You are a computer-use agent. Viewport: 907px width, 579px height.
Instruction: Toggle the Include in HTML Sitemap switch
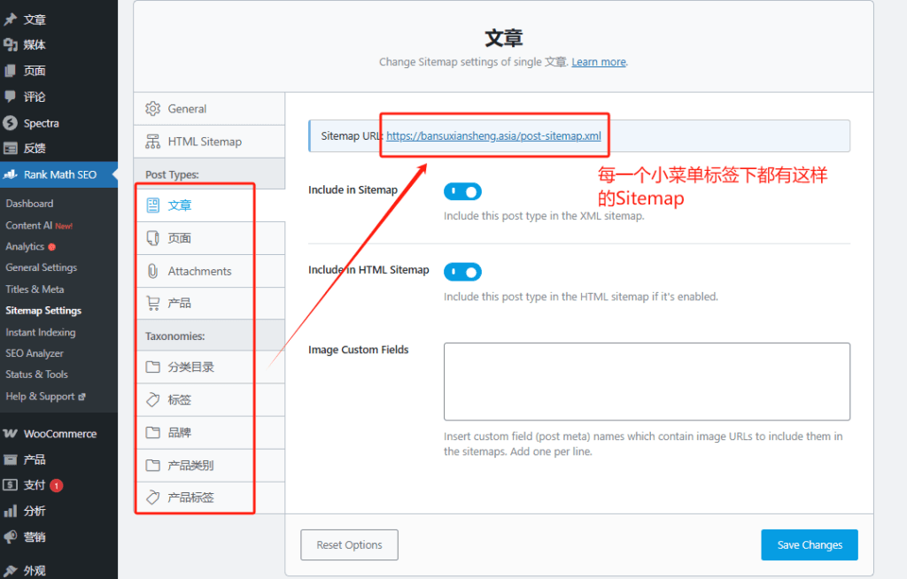tap(462, 272)
